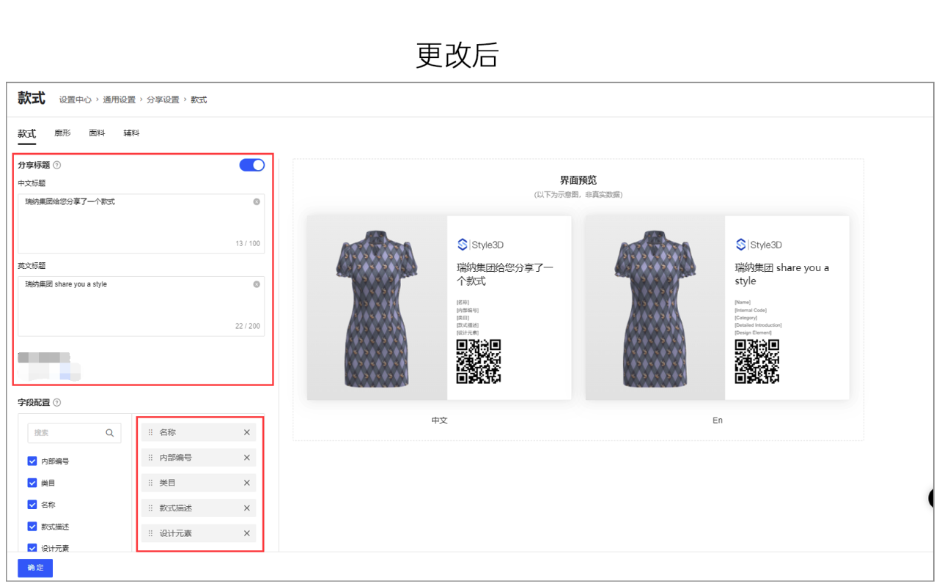
Task: Click help icon beside 分享标题
Action: click(57, 166)
